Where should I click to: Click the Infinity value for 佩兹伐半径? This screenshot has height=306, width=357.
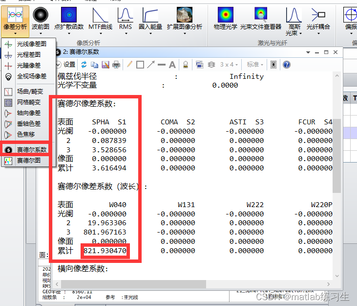(x=247, y=76)
